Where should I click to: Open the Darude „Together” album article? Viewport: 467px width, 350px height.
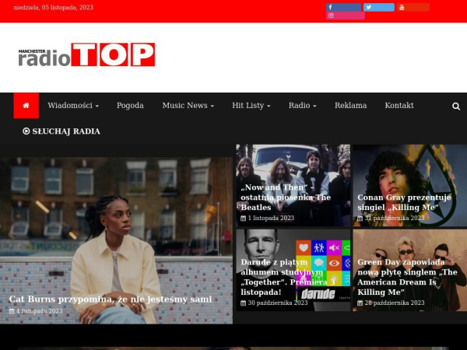coord(287,277)
